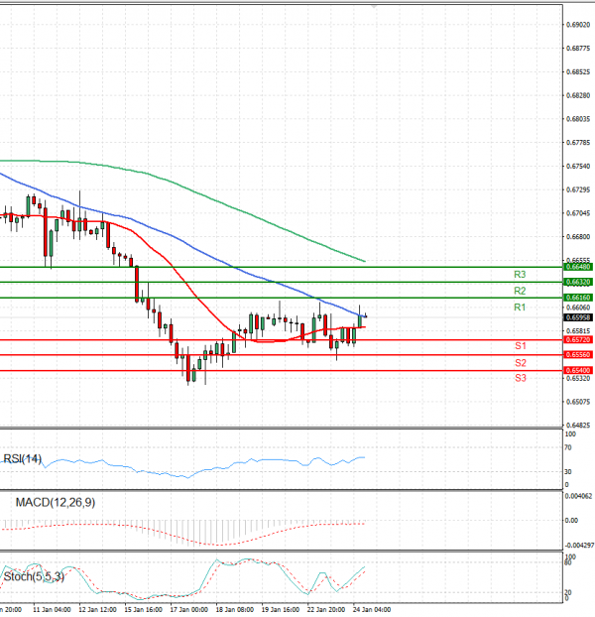Screen dimensions: 595x617
Task: Click the 0.68775 price axis value
Action: point(578,49)
